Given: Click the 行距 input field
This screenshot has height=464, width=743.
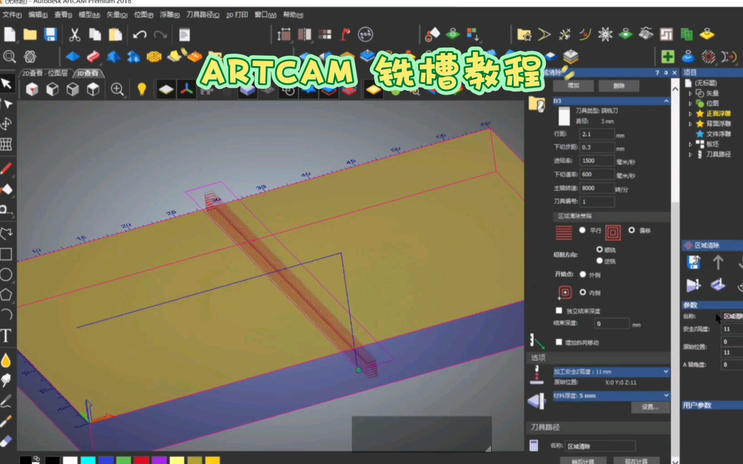Looking at the screenshot, I should 597,134.
